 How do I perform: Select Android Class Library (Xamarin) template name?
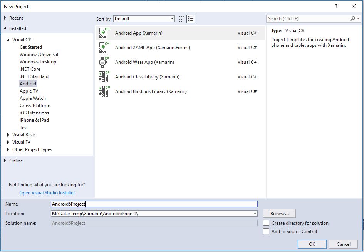[x=147, y=77]
